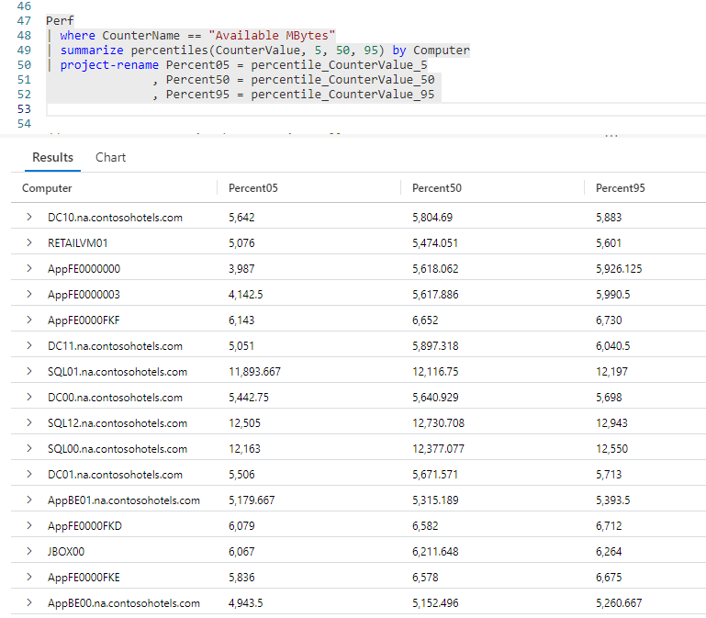Click the Percent50 column header
This screenshot has width=706, height=618.
pos(437,188)
